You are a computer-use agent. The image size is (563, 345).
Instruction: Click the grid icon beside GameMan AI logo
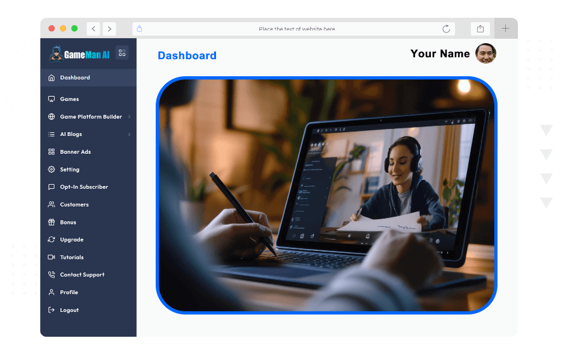[122, 53]
